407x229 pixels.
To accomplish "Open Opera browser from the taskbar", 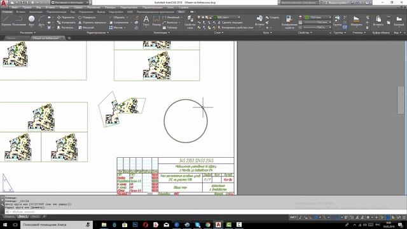I will point(146,225).
